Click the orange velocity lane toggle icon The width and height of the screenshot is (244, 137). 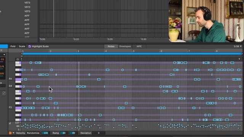[10, 133]
